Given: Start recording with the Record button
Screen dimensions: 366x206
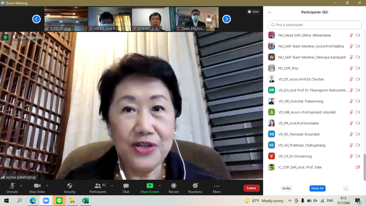Looking at the screenshot, I should point(173,188).
